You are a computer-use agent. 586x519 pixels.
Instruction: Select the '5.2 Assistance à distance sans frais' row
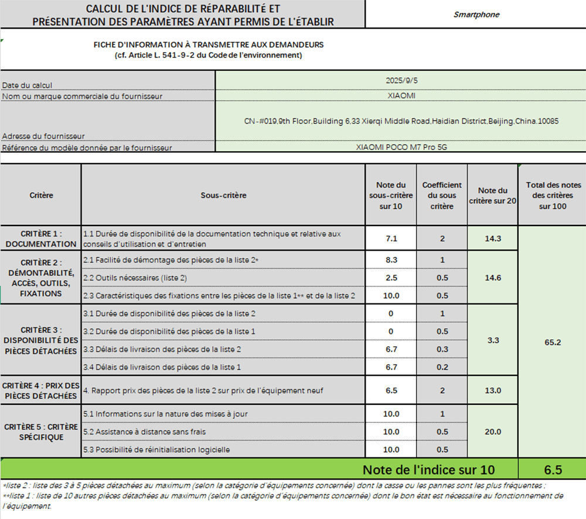(223, 432)
